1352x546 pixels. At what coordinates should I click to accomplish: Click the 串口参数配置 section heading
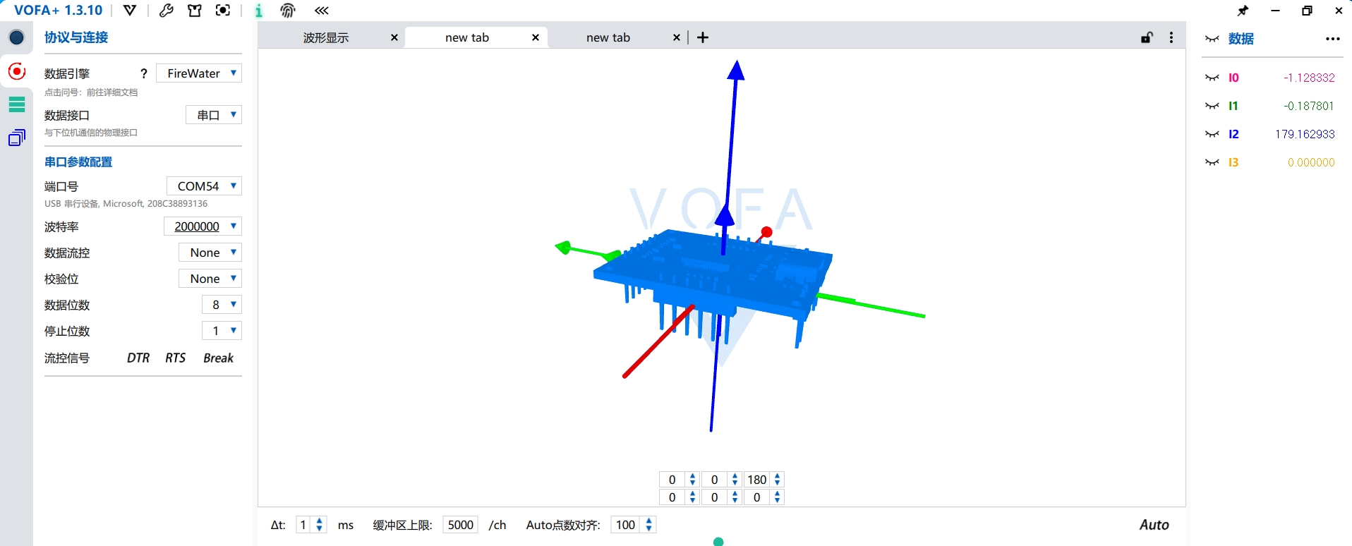78,162
